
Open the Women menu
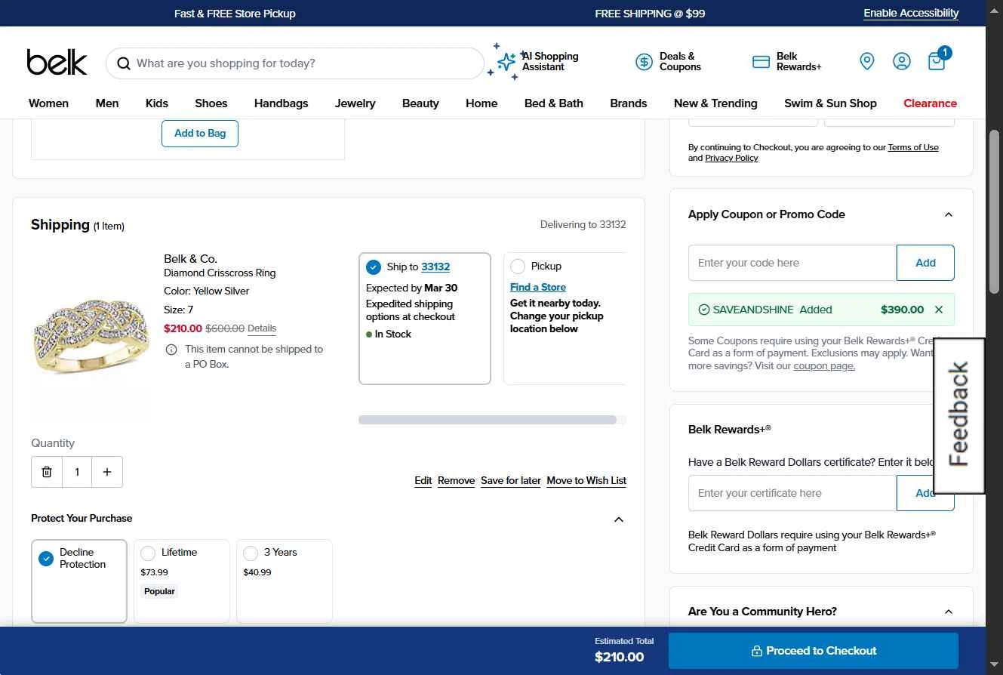tap(48, 103)
